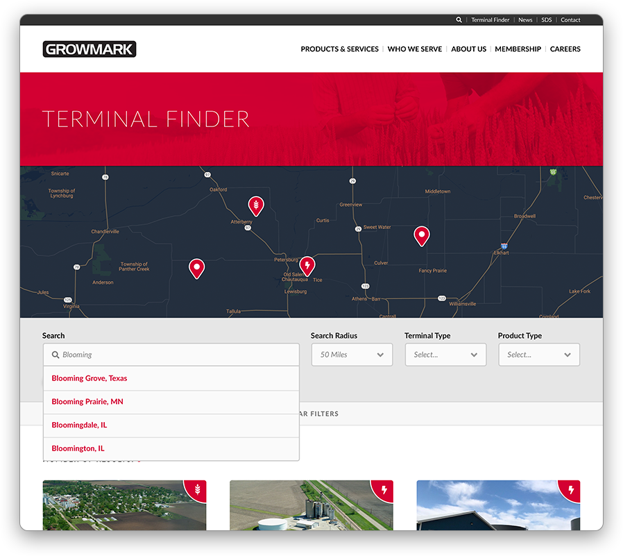Open Membership menu

pyautogui.click(x=518, y=49)
